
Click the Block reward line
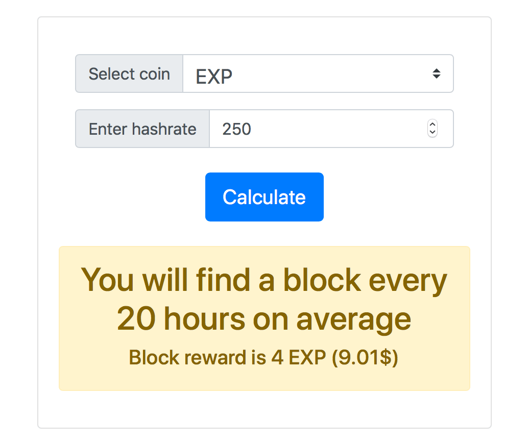264,358
